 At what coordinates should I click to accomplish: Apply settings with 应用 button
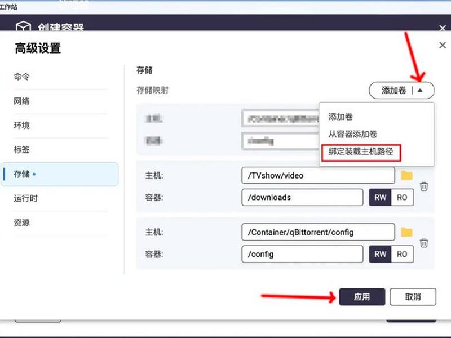tap(362, 297)
